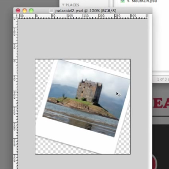Click the ruler origin corner box

[x=15, y=17]
